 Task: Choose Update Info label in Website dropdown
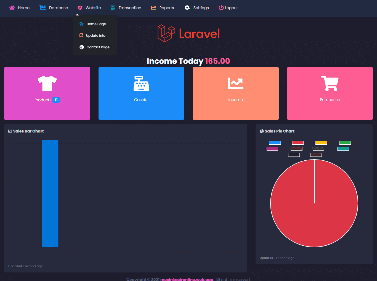point(96,36)
